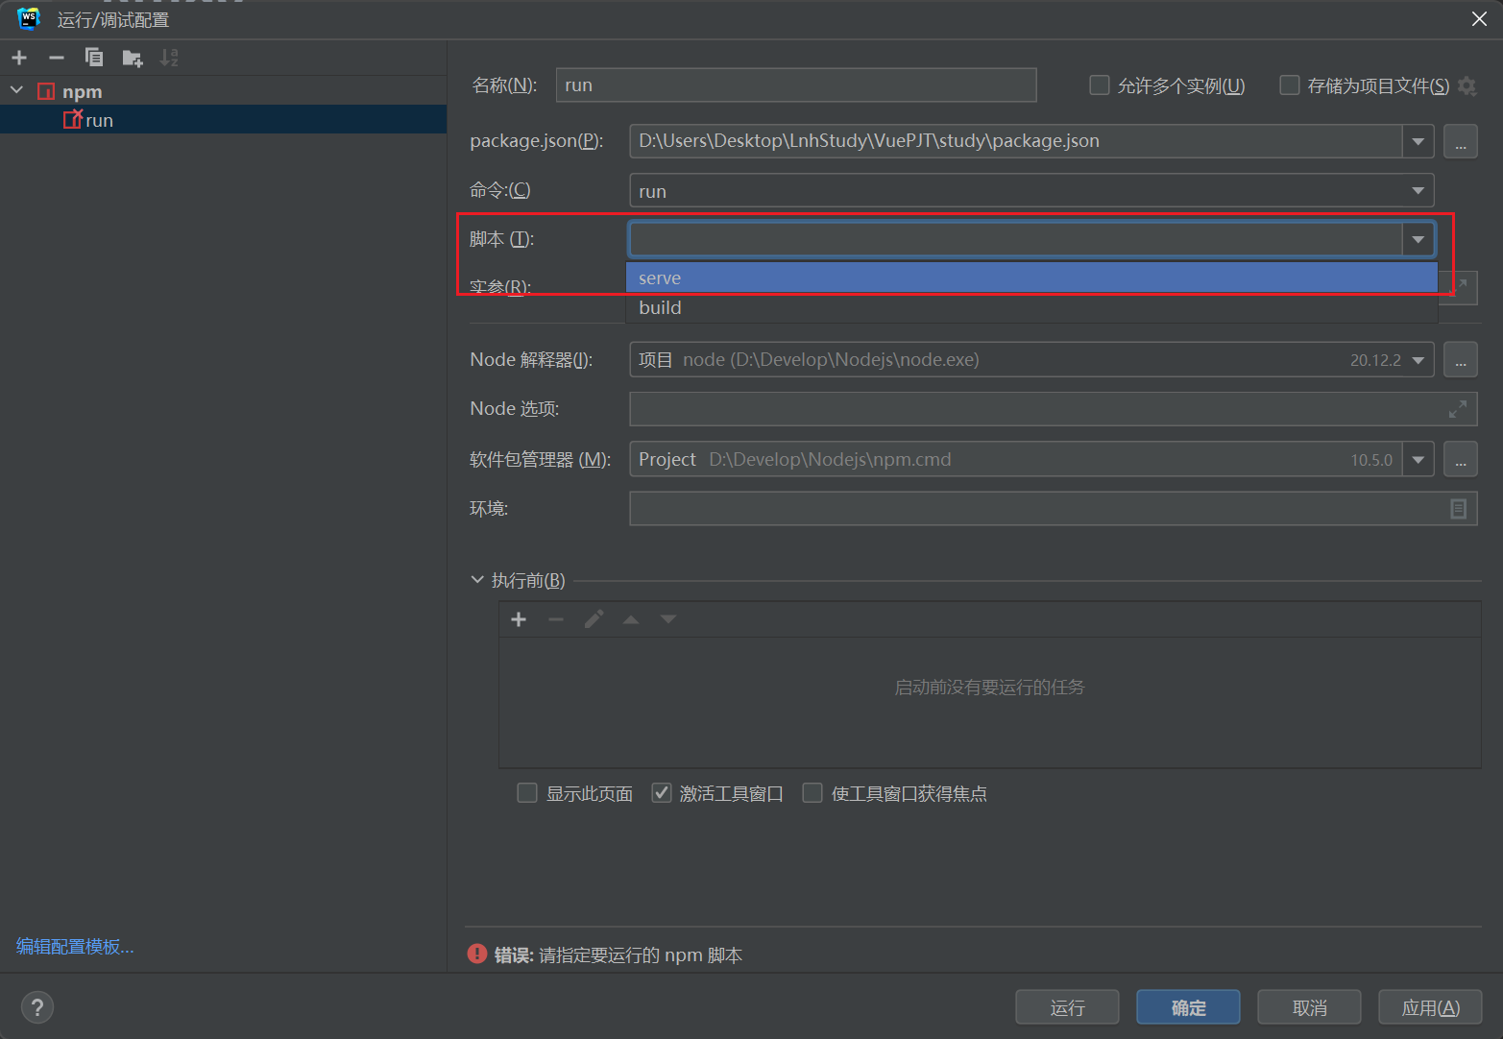Screen dimensions: 1503x1039
Task: Open store-as-project-file gear settings
Action: [1467, 85]
